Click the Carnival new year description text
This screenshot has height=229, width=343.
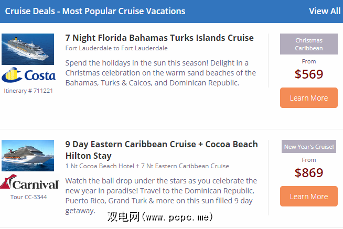(x=161, y=195)
